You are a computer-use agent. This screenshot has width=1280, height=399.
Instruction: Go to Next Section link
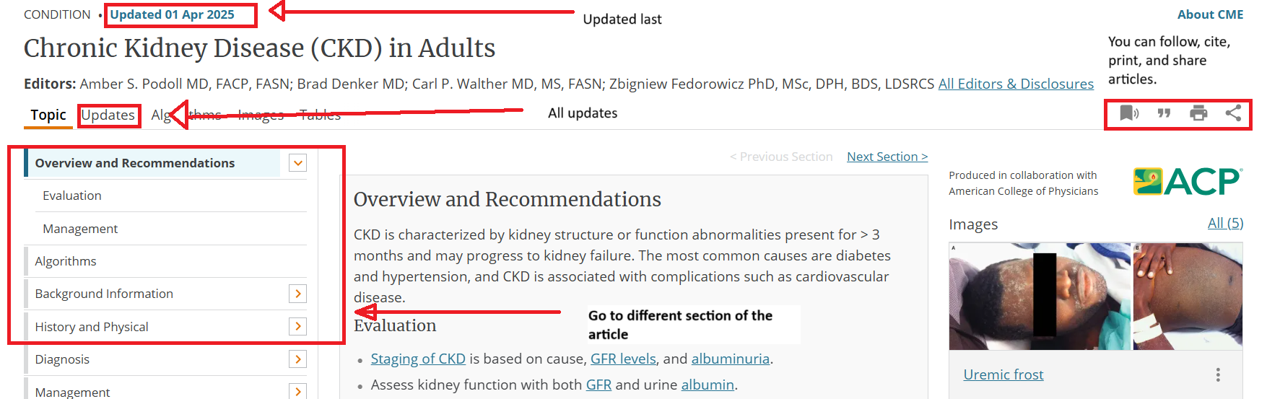pyautogui.click(x=887, y=157)
